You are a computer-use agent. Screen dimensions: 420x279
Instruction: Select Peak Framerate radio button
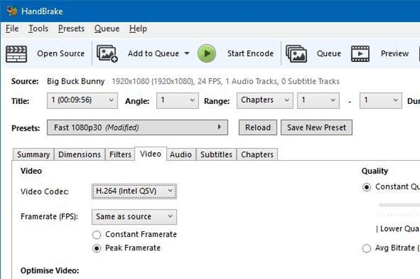(96, 248)
